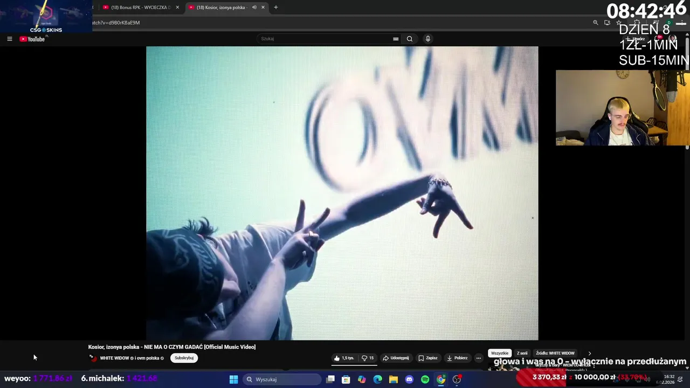Open a new browser tab
The height and width of the screenshot is (388, 690).
pyautogui.click(x=276, y=8)
